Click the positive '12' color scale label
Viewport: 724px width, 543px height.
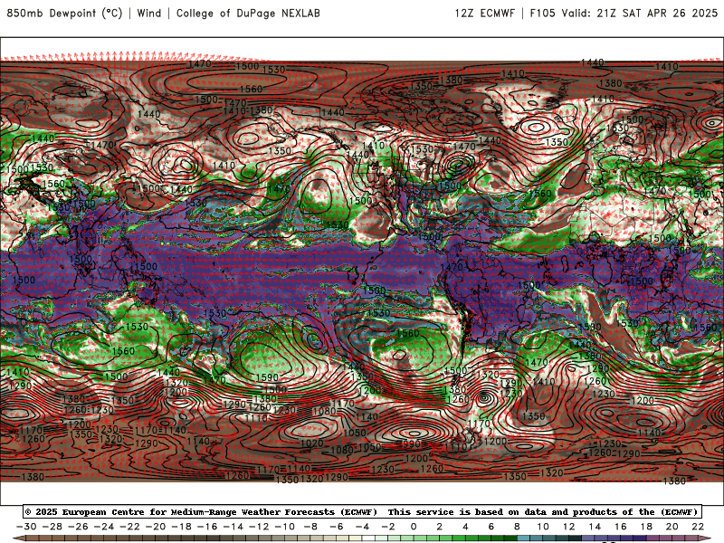pyautogui.click(x=569, y=527)
